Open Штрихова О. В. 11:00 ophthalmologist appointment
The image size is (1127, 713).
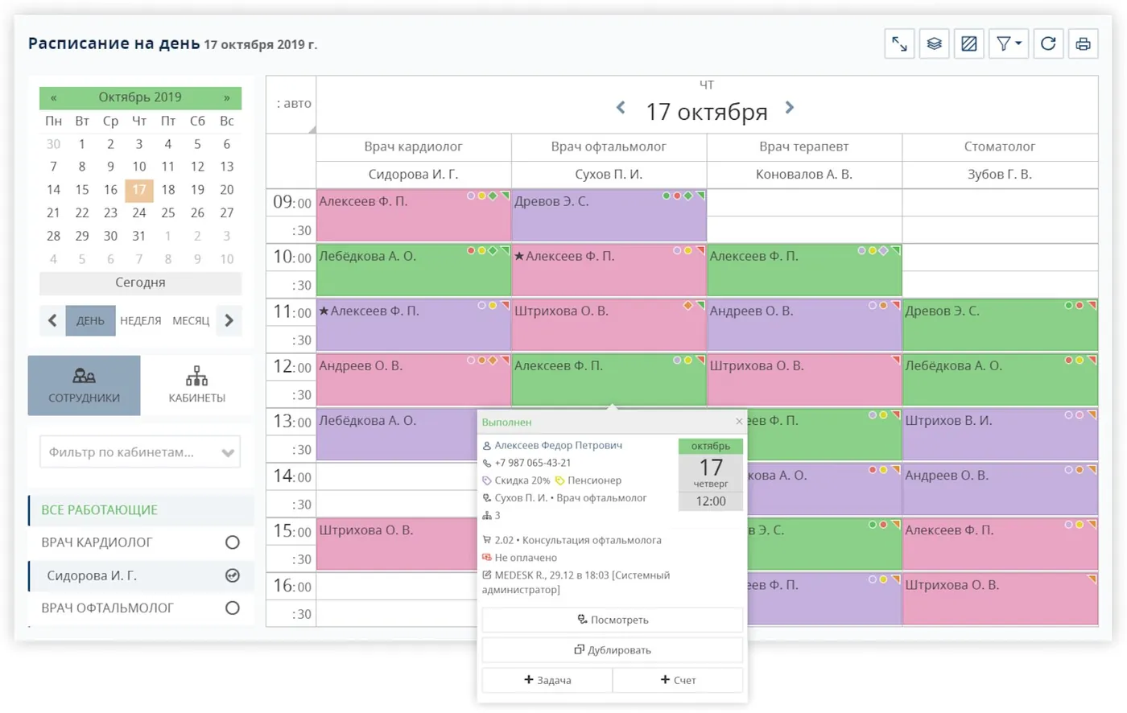coord(609,324)
